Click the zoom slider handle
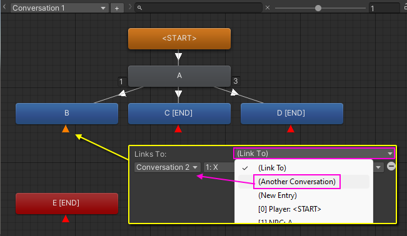 [x=318, y=8]
